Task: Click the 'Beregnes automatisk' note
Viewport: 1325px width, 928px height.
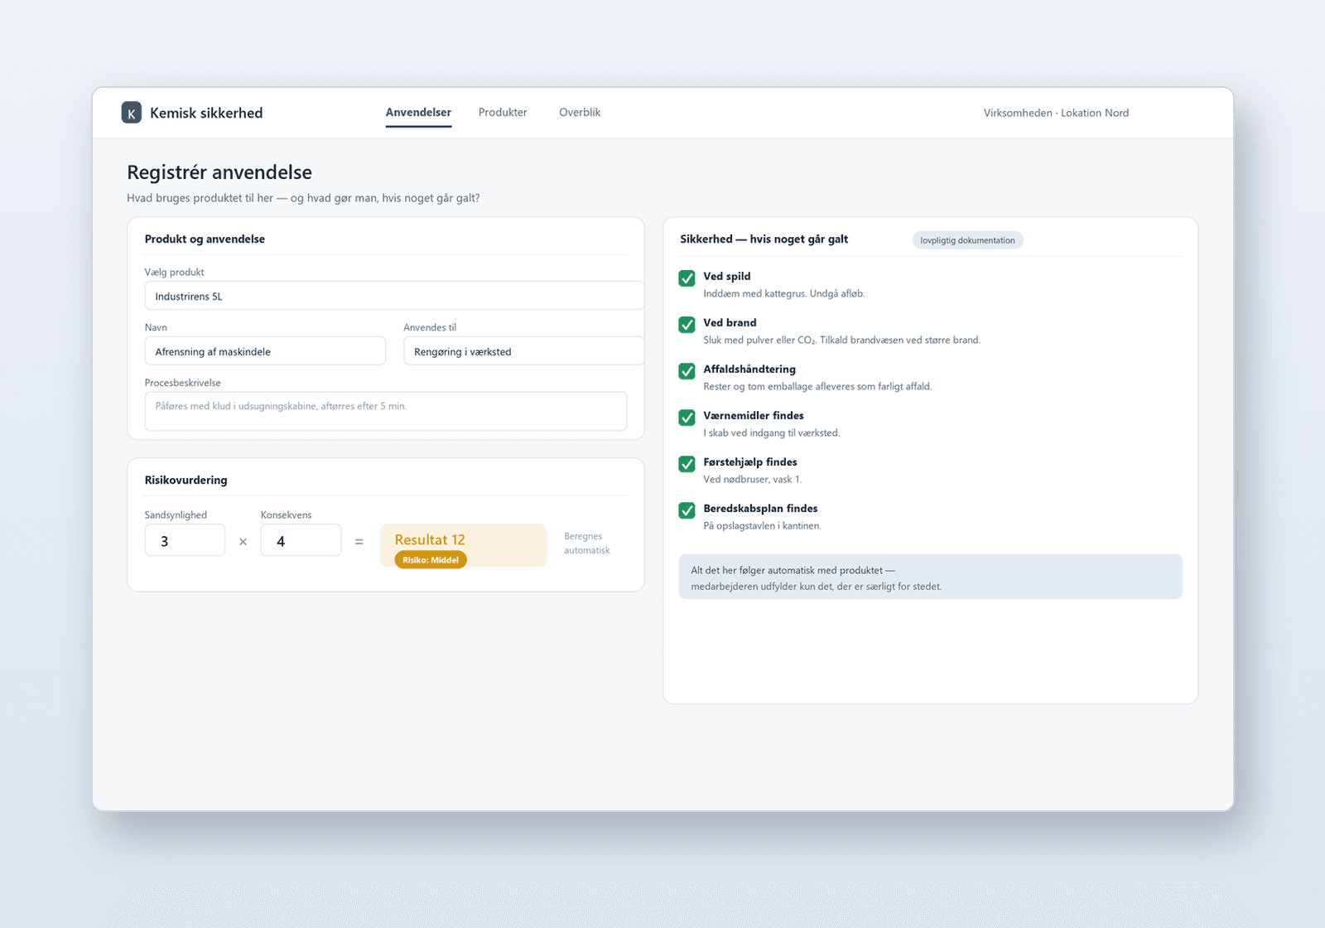Action: click(x=587, y=544)
